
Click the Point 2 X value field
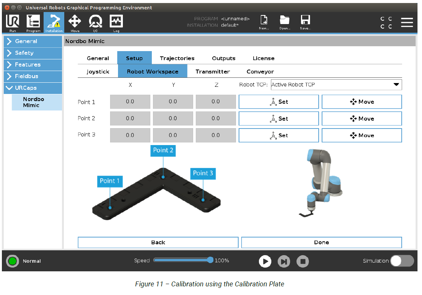point(130,118)
